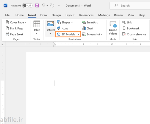Add a Bookmark from Links group
Screen dimensions: 150x124
click(x=131, y=28)
